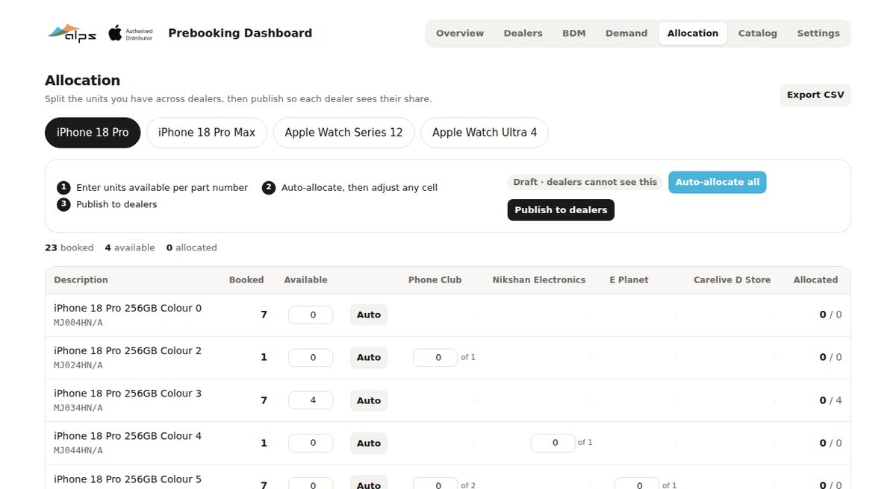Click iPhone 18 Pro 256GB Colour 0 description
This screenshot has width=896, height=489.
pos(128,308)
